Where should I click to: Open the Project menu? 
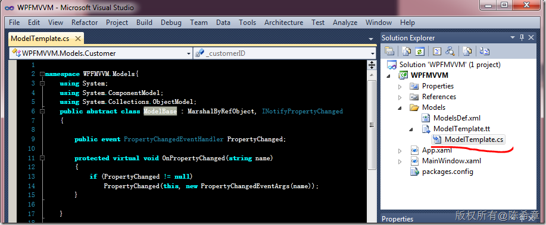click(117, 23)
